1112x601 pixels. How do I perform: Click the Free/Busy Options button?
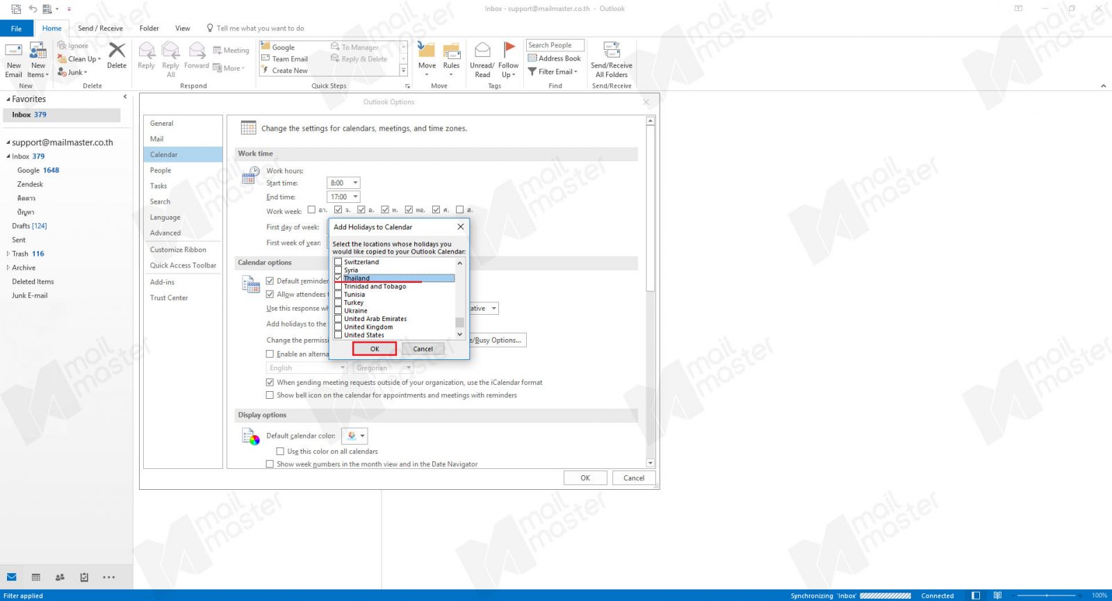[x=498, y=340]
